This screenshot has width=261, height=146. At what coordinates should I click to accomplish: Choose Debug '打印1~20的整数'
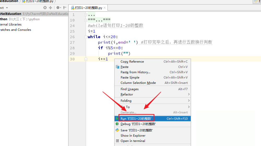153,124
